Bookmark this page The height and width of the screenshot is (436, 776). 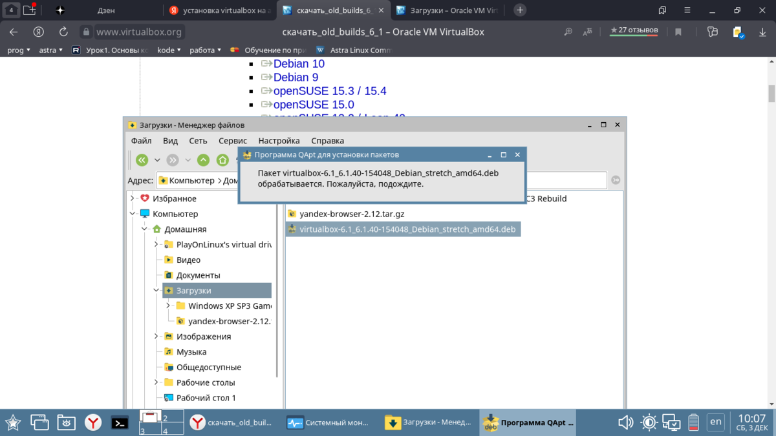coord(678,32)
